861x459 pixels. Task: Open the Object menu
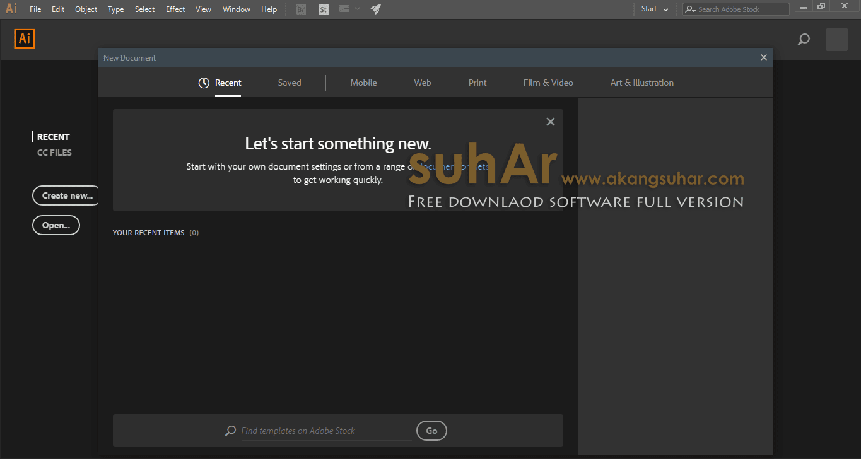tap(86, 9)
